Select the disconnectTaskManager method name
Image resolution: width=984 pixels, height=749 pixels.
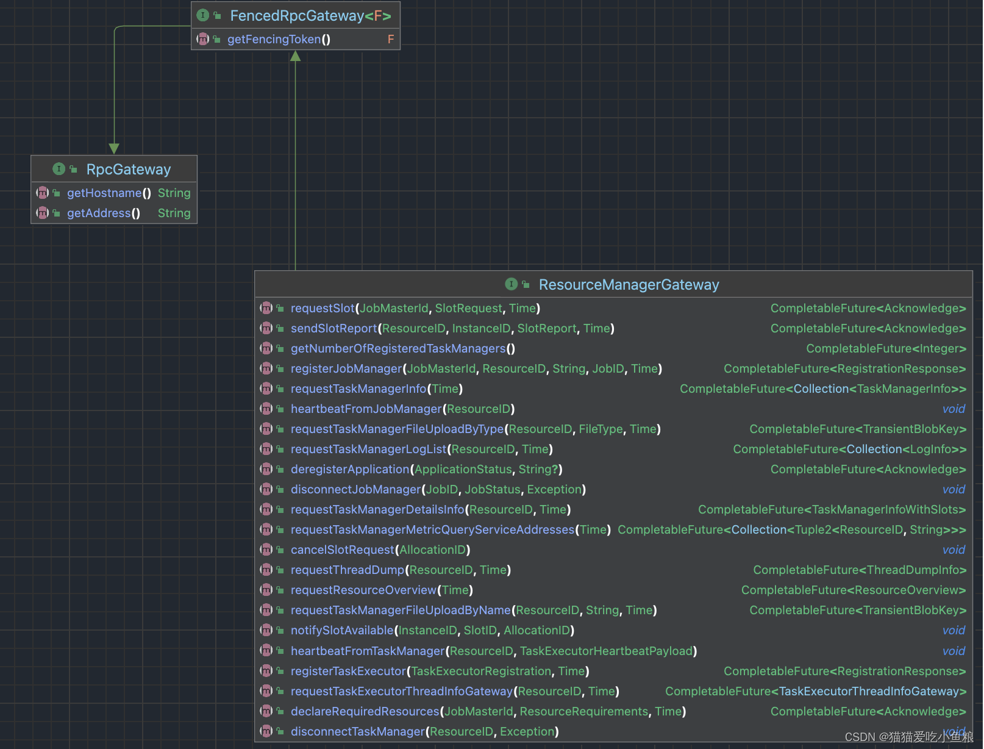coord(357,732)
